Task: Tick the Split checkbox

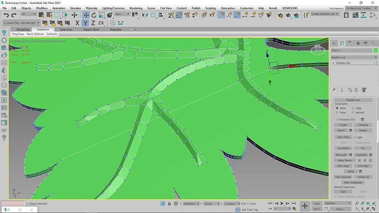Action: [355, 137]
